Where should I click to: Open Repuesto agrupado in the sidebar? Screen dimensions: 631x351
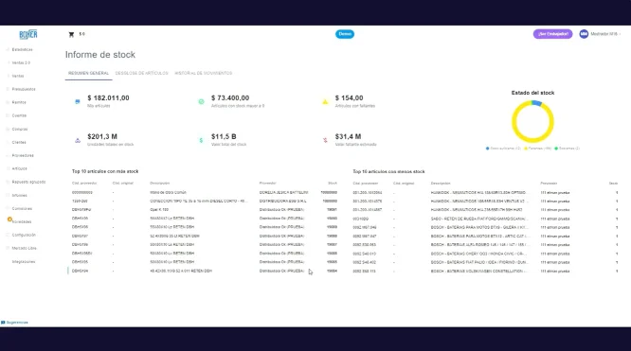(x=28, y=182)
